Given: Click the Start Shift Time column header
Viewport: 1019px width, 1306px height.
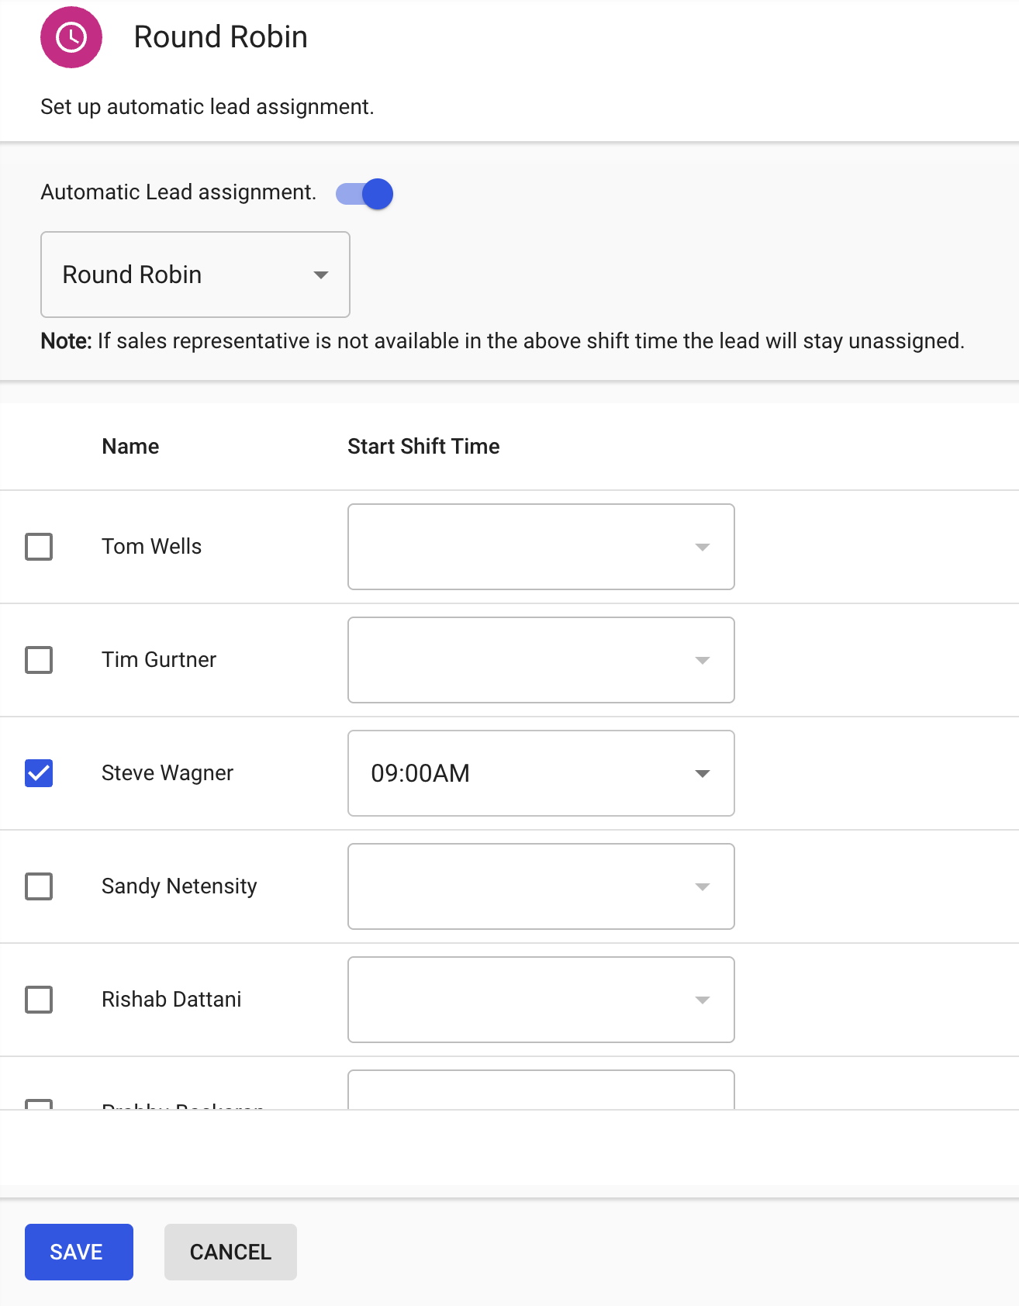Looking at the screenshot, I should (x=423, y=447).
